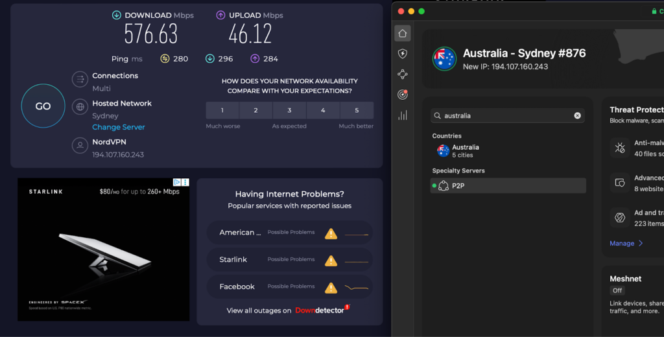The width and height of the screenshot is (664, 337).
Task: Open ad options menu icon on Starlink ad
Action: (x=185, y=182)
